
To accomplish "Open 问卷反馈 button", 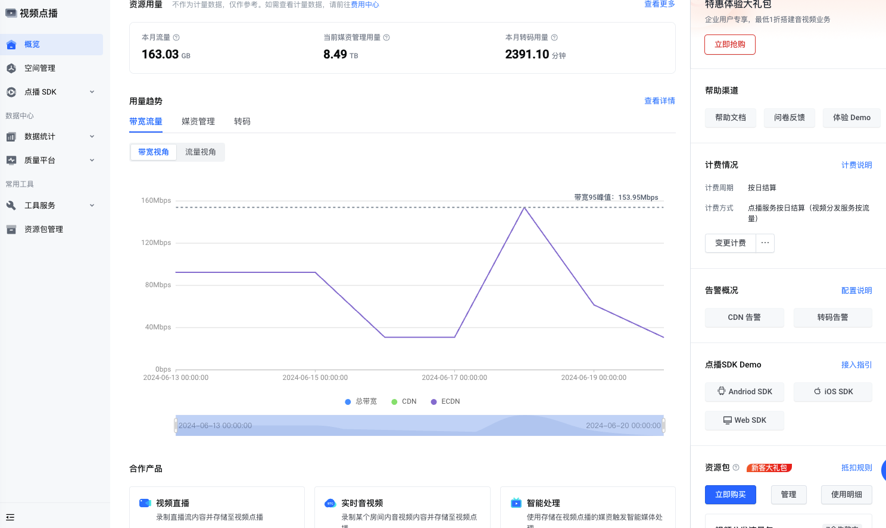I will pos(790,118).
